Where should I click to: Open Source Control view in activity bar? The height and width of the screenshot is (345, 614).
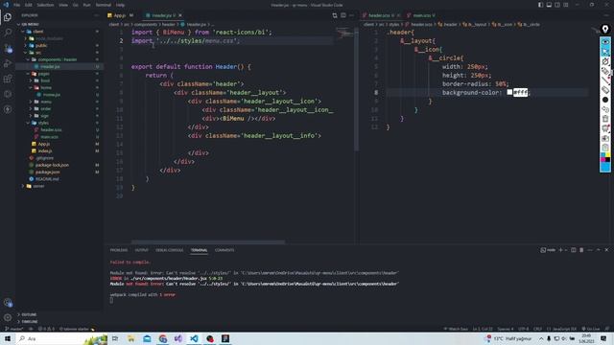[x=8, y=48]
